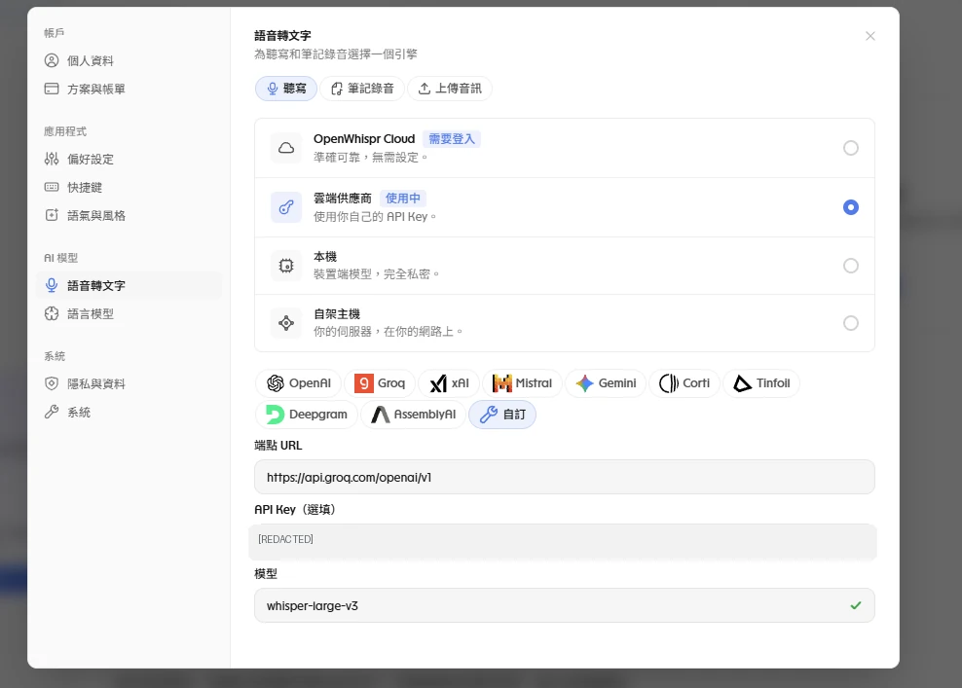Click the 裝置端模型，完全私密 description

pos(376,274)
